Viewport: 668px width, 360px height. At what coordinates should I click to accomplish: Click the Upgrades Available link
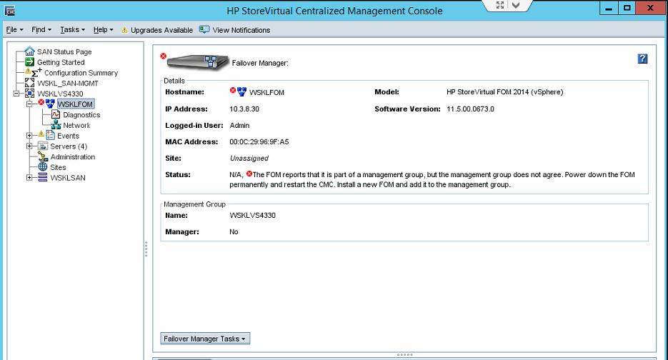pos(161,30)
